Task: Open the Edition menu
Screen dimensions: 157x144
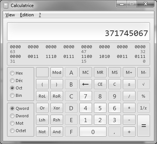Action: coord(27,15)
